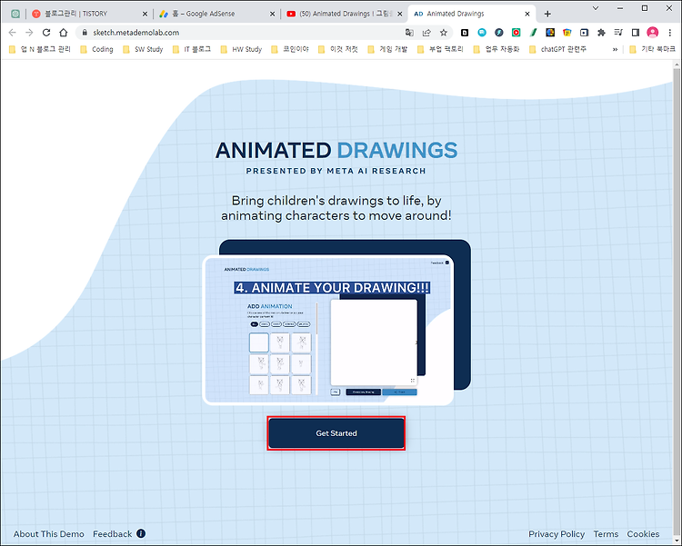Open the colorful face extension icon
Screen dimensions: 682x546
550,33
